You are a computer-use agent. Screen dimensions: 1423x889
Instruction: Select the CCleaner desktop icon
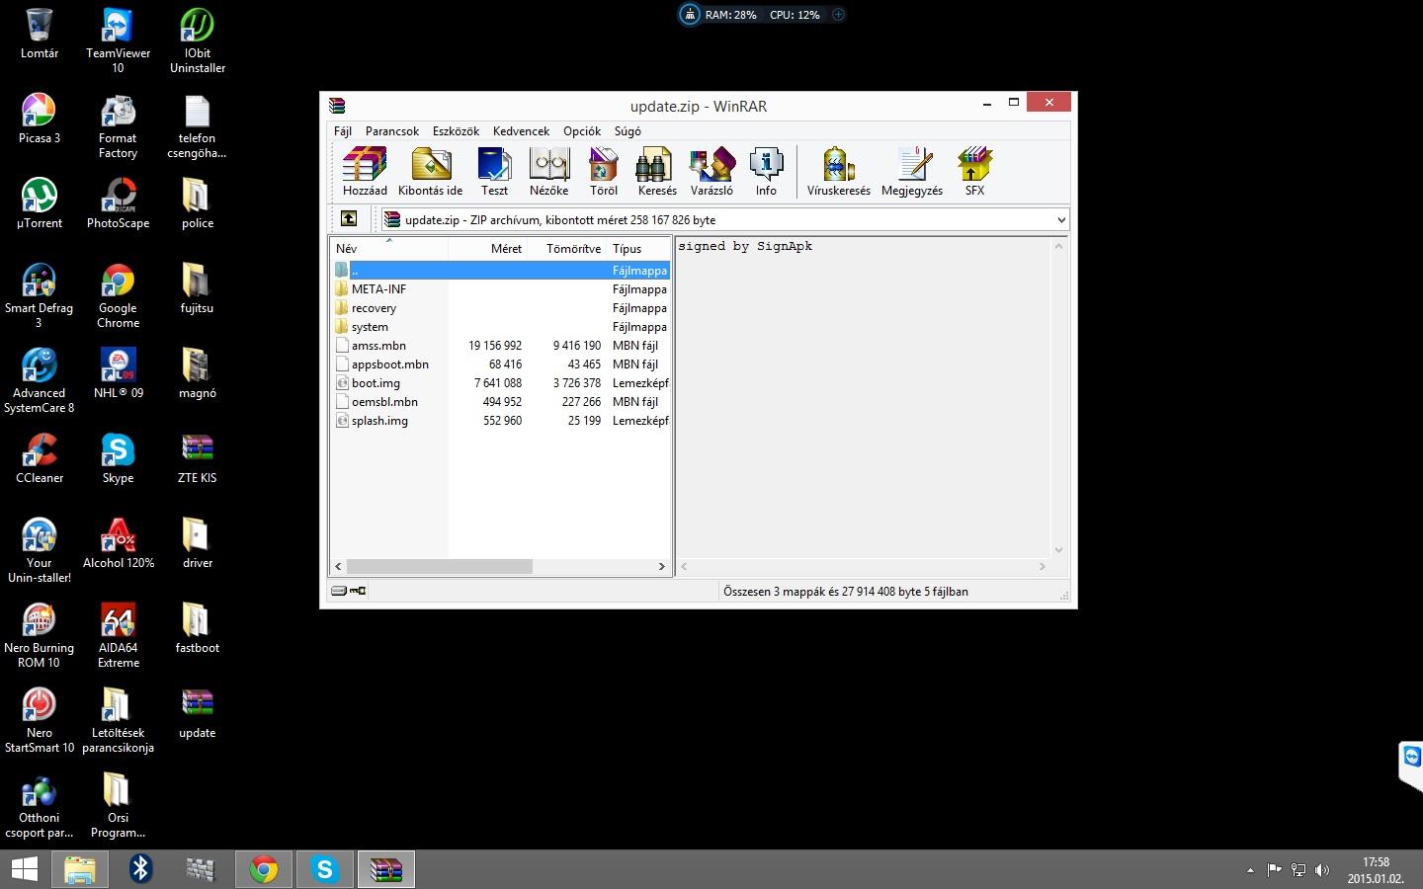tap(39, 458)
